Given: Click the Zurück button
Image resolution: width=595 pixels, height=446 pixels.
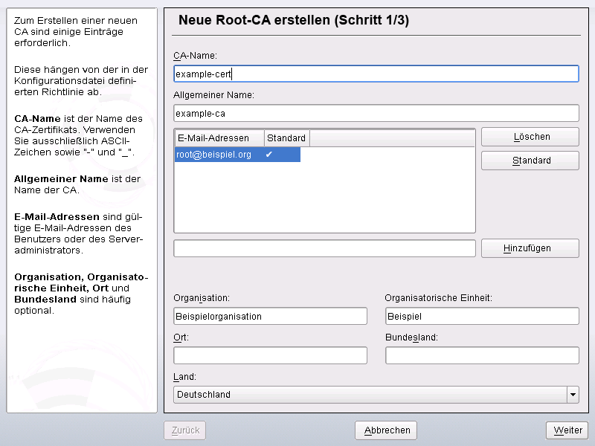Looking at the screenshot, I should tap(184, 430).
